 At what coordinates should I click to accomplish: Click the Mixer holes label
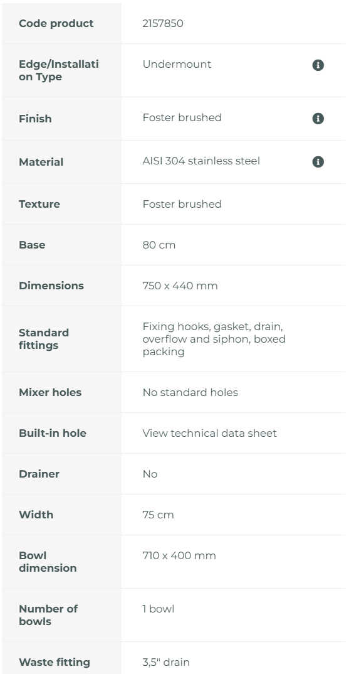click(49, 392)
